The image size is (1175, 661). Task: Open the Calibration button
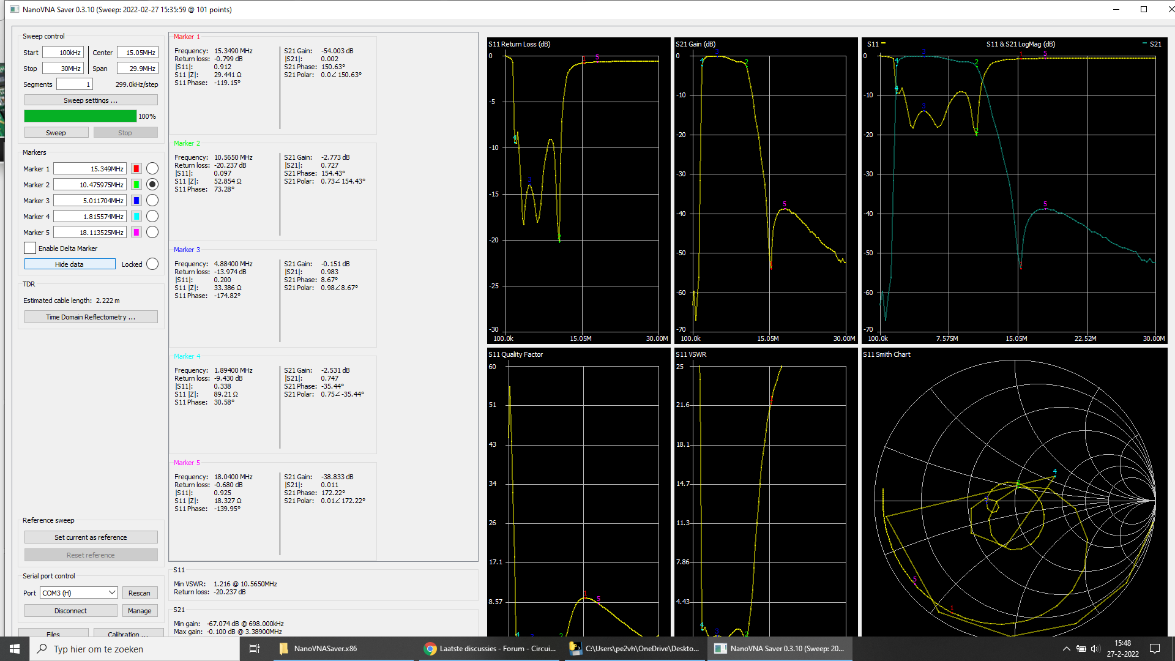point(128,633)
